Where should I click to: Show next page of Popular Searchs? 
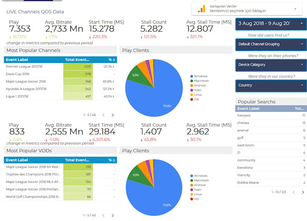303,192
